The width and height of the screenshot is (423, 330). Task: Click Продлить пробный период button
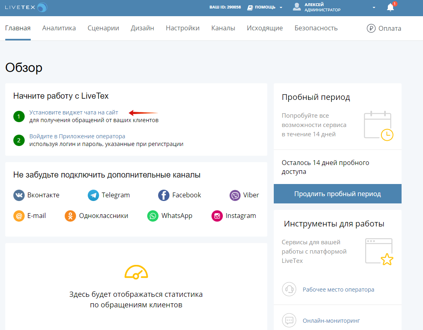(338, 194)
